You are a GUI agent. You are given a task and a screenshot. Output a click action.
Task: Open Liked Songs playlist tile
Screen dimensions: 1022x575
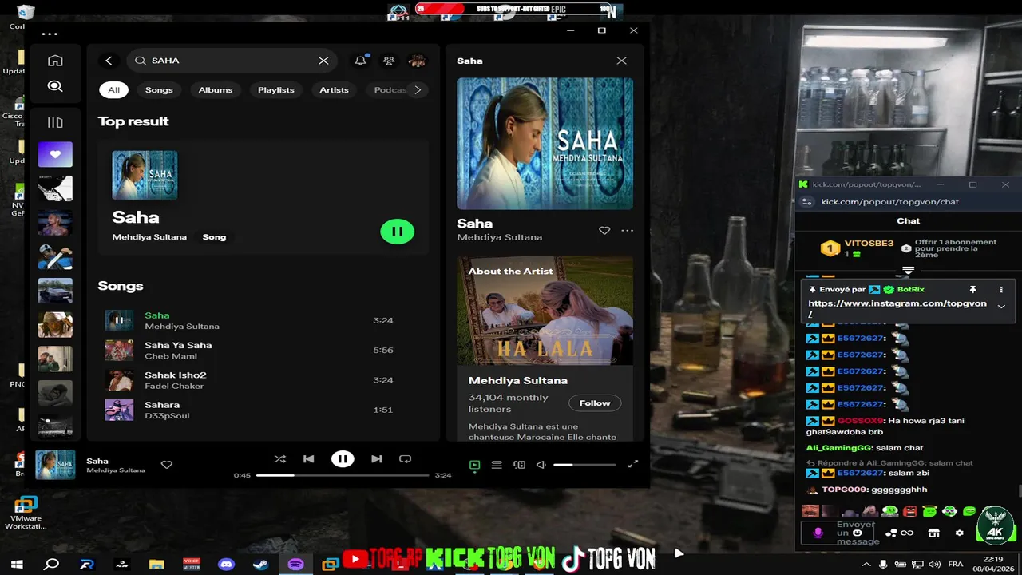pyautogui.click(x=55, y=154)
